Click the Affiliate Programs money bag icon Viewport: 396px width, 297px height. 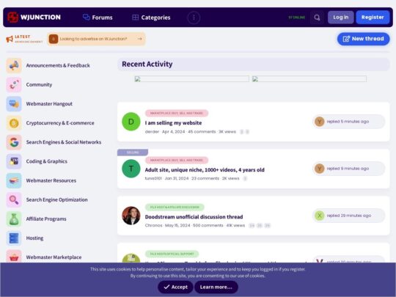(14, 219)
